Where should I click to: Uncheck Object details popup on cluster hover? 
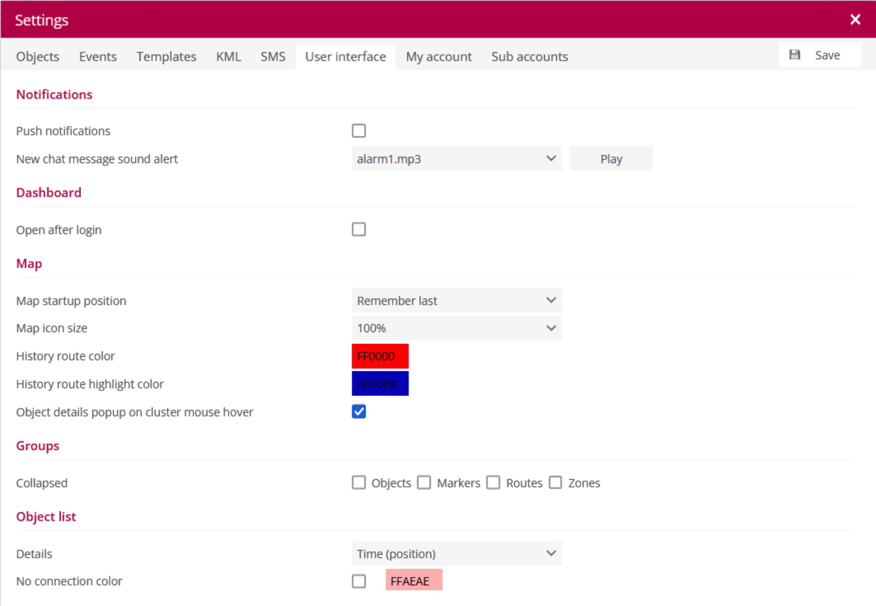coord(359,411)
